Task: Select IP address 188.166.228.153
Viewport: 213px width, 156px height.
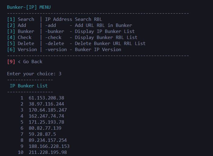Action: tap(49, 146)
